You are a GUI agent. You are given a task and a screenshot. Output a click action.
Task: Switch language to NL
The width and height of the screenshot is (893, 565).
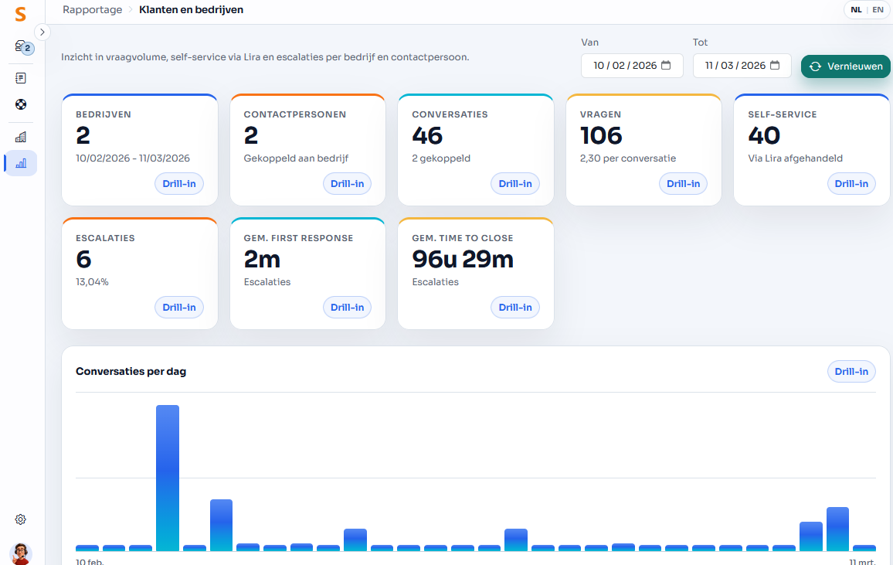(x=856, y=10)
